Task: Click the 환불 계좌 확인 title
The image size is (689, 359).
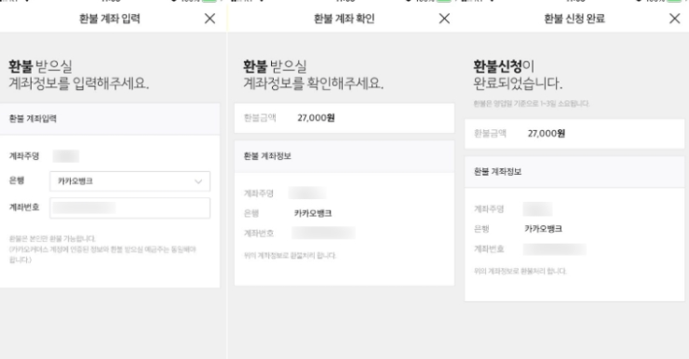Action: (344, 19)
